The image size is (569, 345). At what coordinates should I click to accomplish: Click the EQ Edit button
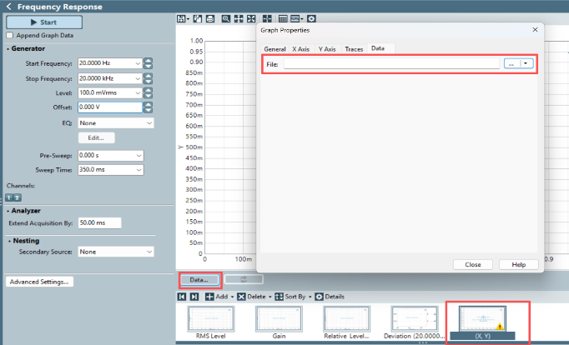(96, 137)
